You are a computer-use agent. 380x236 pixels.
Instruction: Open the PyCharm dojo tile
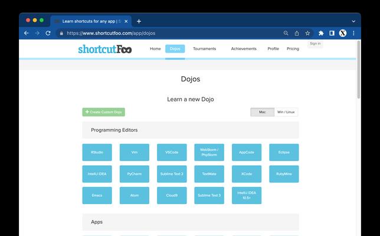(135, 173)
